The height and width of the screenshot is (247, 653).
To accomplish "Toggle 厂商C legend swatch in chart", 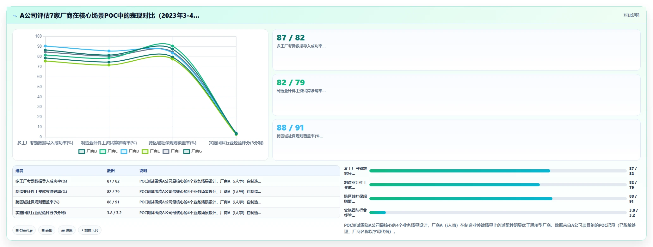I will coord(103,152).
